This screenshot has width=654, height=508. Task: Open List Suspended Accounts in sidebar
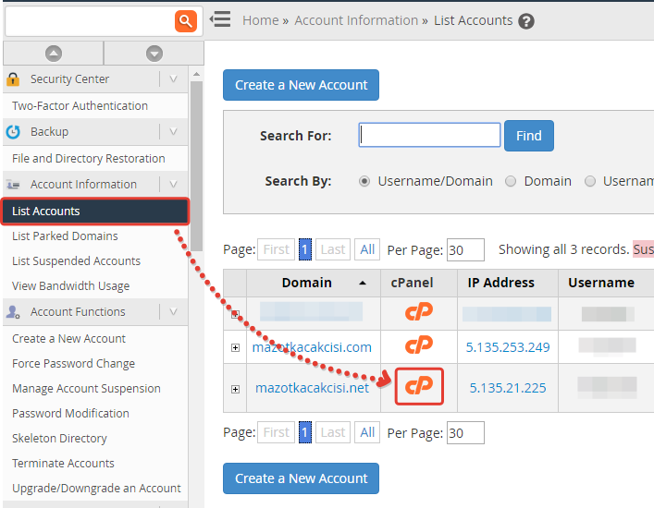pyautogui.click(x=76, y=261)
